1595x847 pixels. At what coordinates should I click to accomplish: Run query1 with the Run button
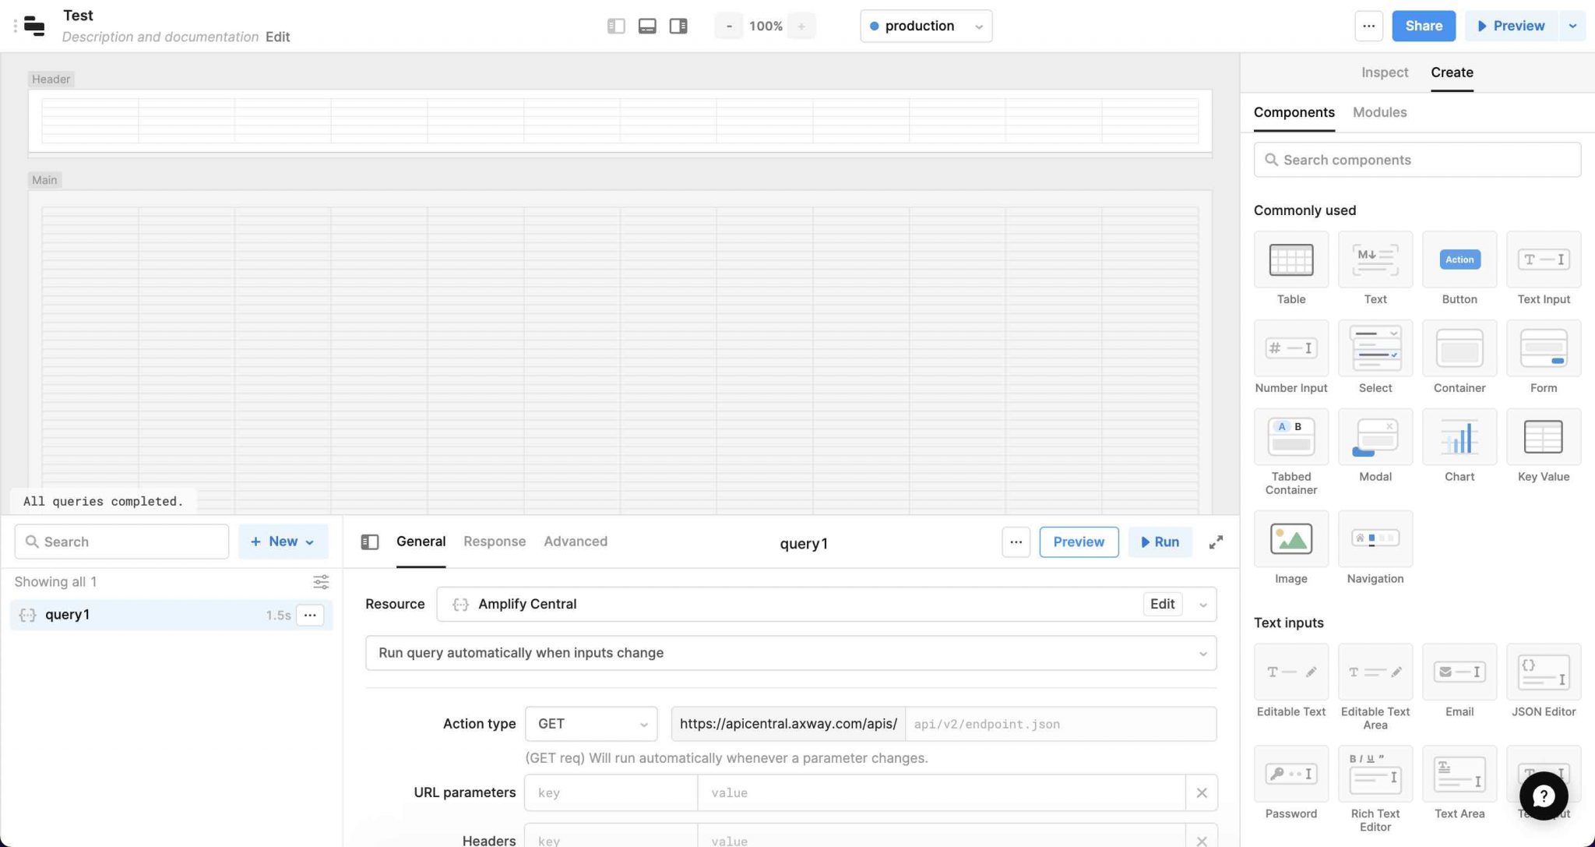(x=1160, y=542)
